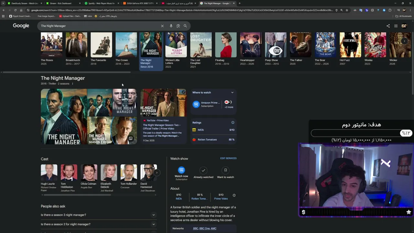Open the Google apps grid
Image resolution: width=414 pixels, height=233 pixels.
pos(396,26)
